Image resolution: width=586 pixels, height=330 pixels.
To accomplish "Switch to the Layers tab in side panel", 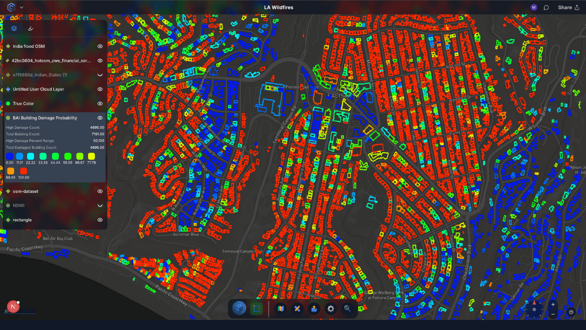I will pos(14,28).
